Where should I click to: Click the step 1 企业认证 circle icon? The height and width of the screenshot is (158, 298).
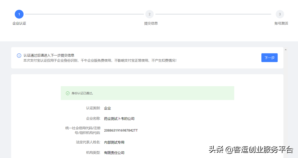pyautogui.click(x=19, y=14)
